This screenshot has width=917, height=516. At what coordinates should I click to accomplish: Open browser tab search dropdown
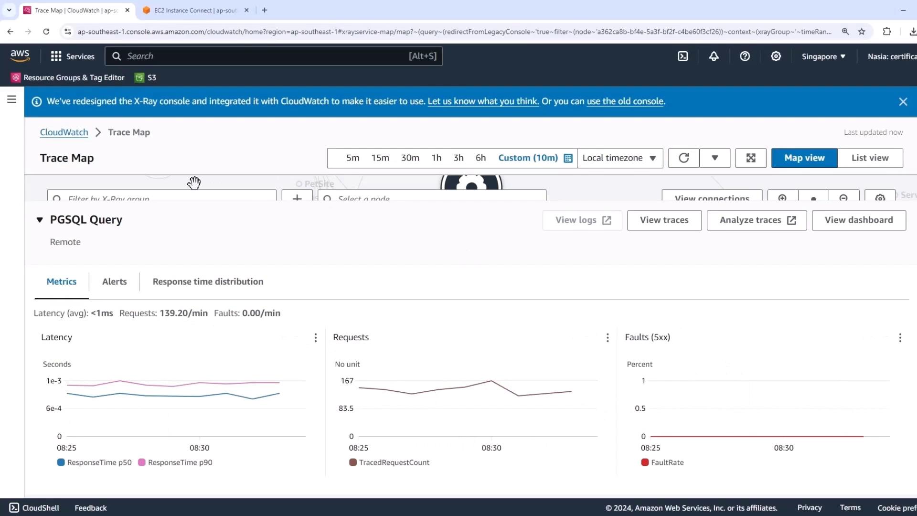tap(9, 10)
